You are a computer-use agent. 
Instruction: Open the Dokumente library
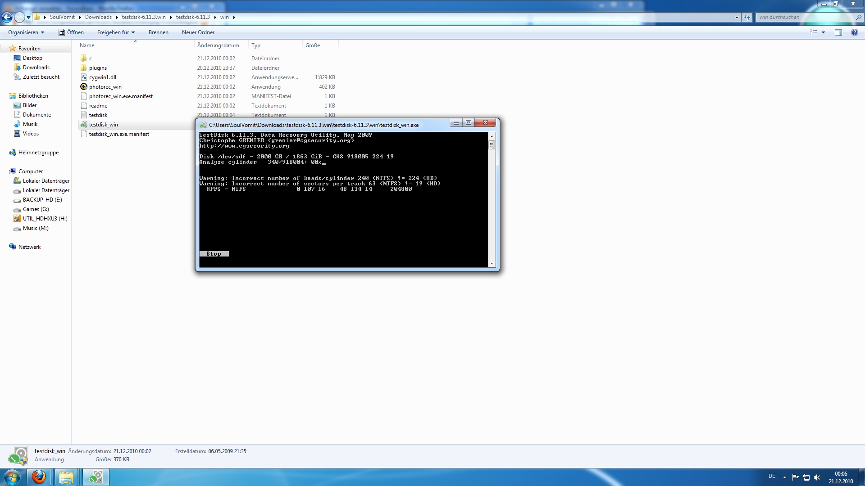click(37, 115)
